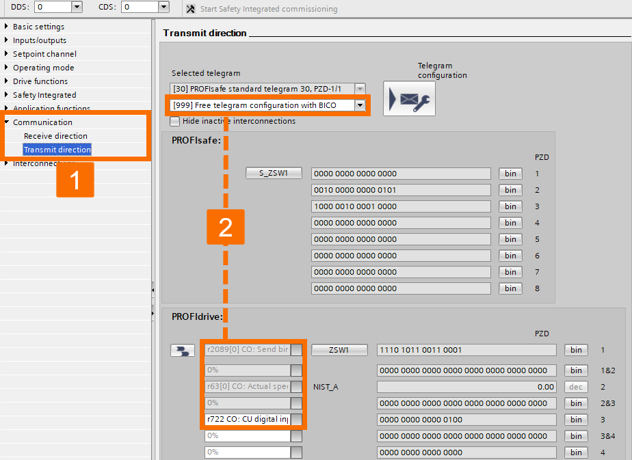This screenshot has height=460, width=632.
Task: Enable Hide inactive interconnections
Action: coord(175,121)
